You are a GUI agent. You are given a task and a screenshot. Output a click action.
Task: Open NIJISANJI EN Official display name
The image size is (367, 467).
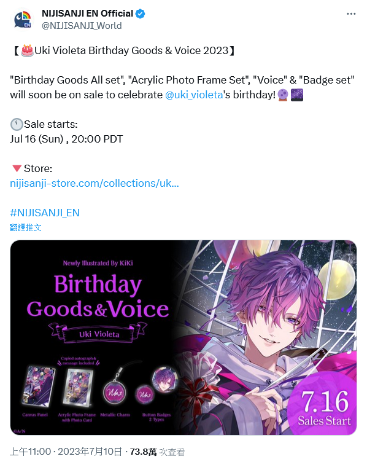[x=87, y=14]
